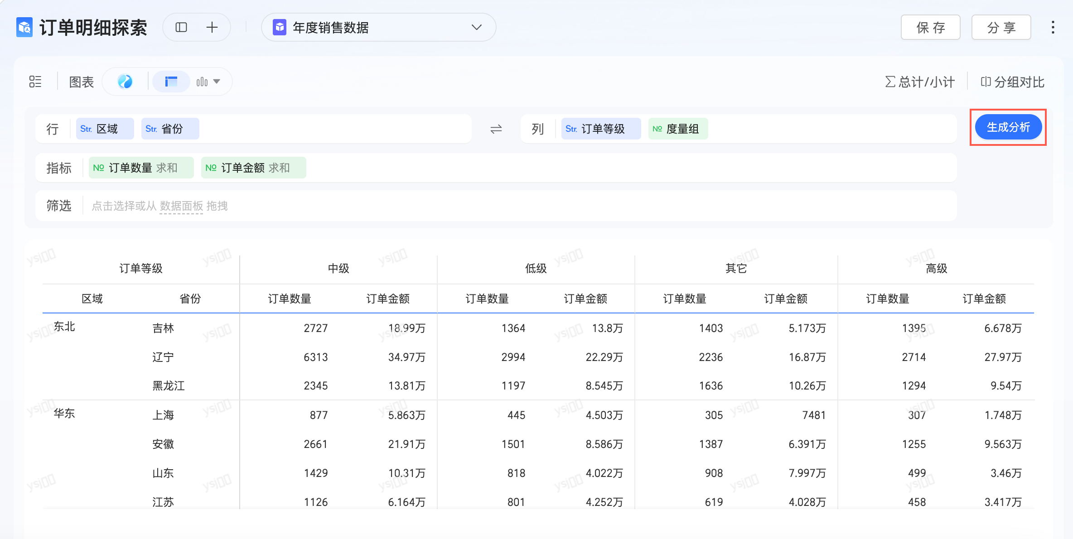
Task: Click the plus icon to add new
Action: pos(212,28)
